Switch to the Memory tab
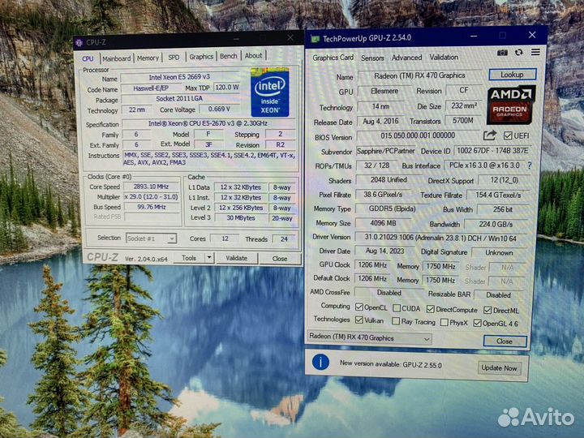The image size is (584, 438). [x=148, y=58]
